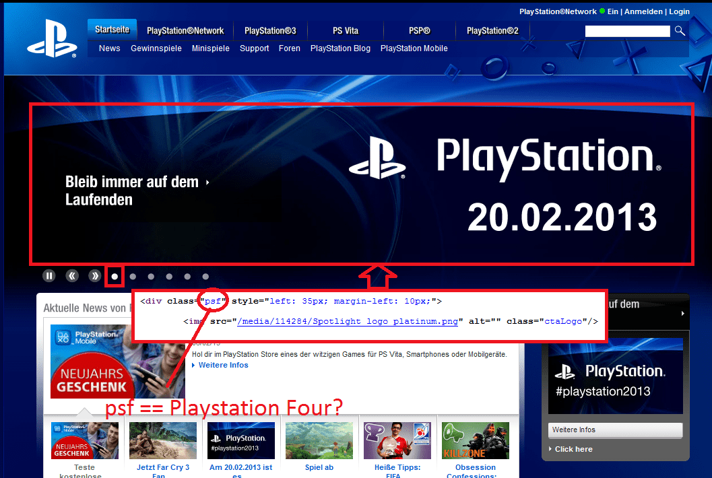The height and width of the screenshot is (478, 712).
Task: Click the Weitere Infos arrow link in news
Action: pyautogui.click(x=220, y=365)
